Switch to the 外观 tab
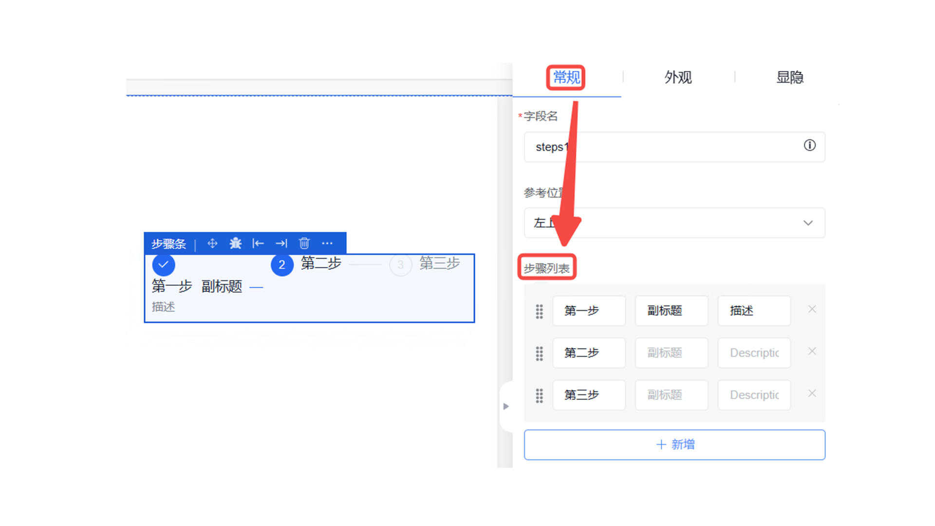935x526 pixels. 678,77
